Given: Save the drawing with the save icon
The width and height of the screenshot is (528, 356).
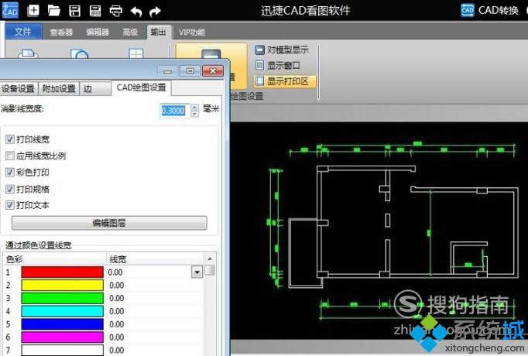Looking at the screenshot, I should point(75,11).
